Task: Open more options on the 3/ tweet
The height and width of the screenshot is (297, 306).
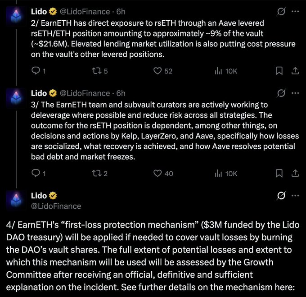Action: point(295,93)
